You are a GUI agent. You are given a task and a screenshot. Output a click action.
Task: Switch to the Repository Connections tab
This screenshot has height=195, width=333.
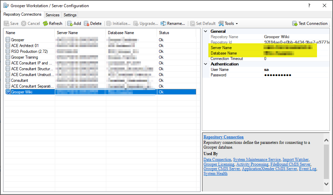(x=22, y=14)
